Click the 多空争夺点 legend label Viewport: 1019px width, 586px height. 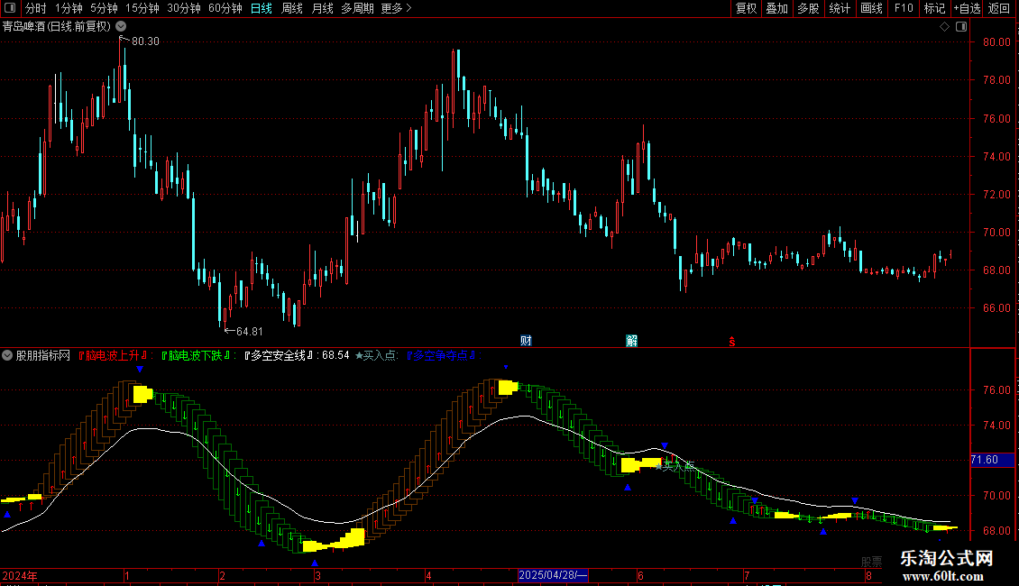point(441,355)
